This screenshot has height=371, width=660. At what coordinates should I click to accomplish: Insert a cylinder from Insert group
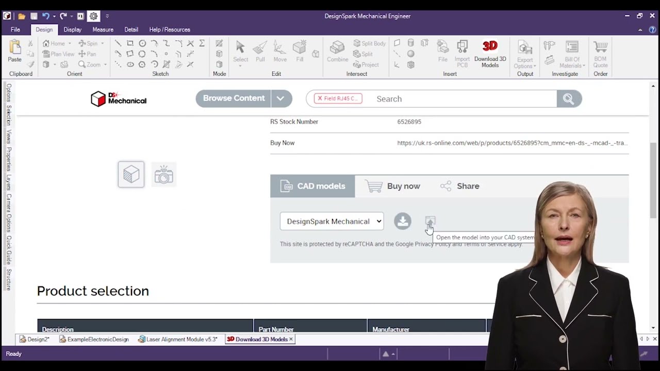[411, 43]
